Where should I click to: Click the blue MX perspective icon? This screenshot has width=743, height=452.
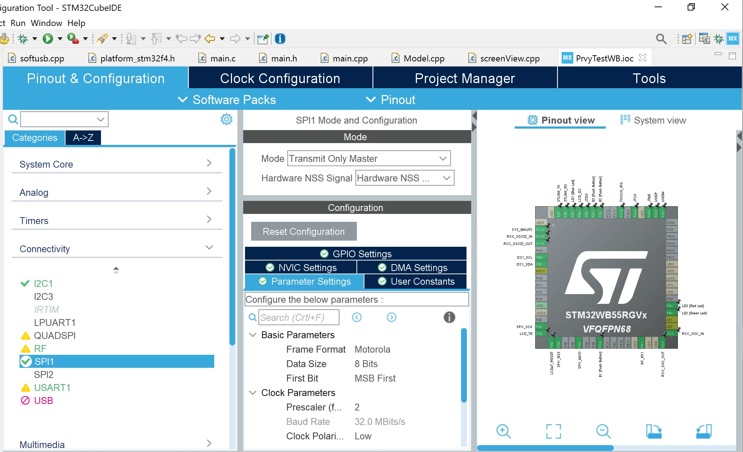733,38
